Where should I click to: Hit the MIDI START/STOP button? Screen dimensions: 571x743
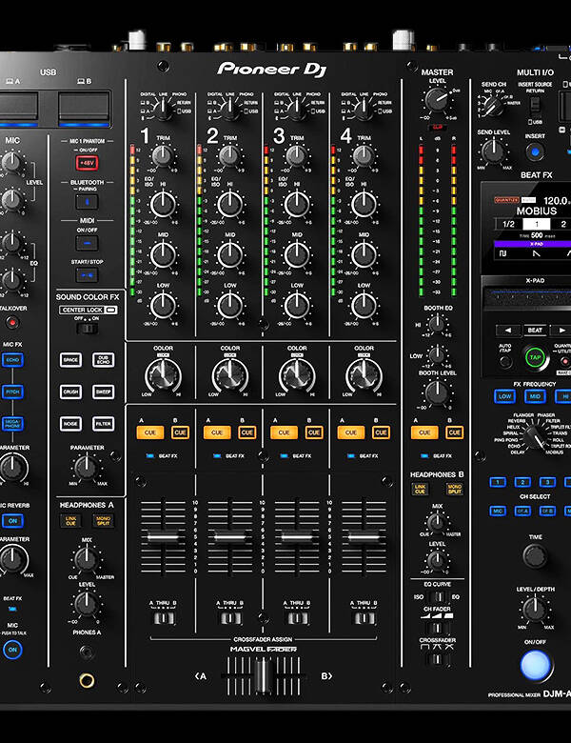[87, 275]
